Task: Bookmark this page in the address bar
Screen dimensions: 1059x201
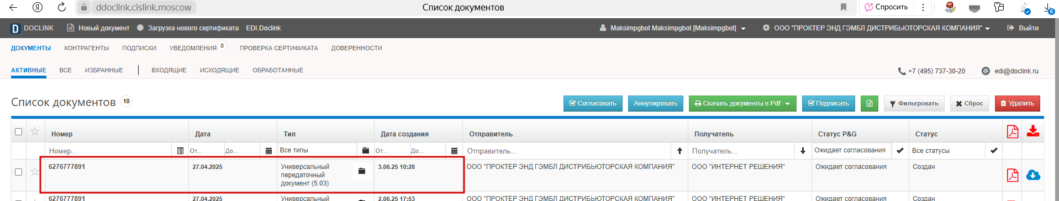Action: [844, 7]
